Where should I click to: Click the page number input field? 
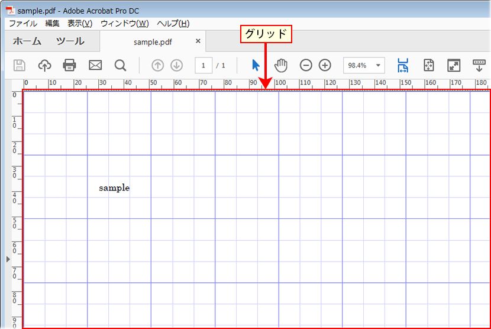coord(203,65)
